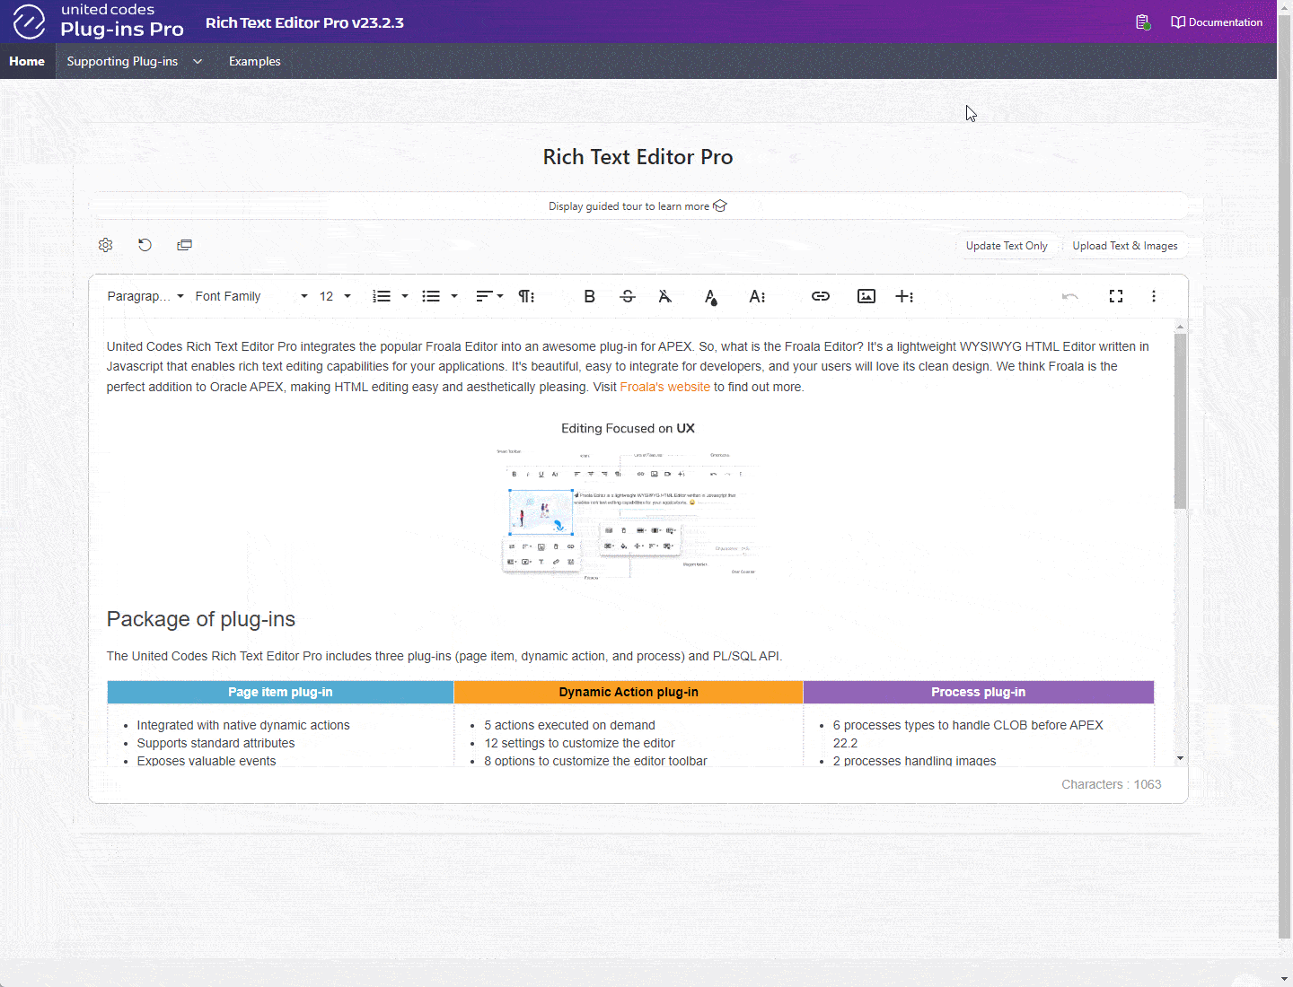Screen dimensions: 1293x987
Task: Open more paragraph options
Action: click(527, 296)
